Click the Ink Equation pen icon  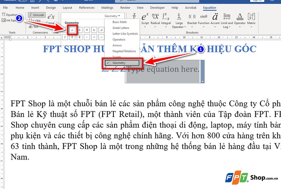pos(4,20)
